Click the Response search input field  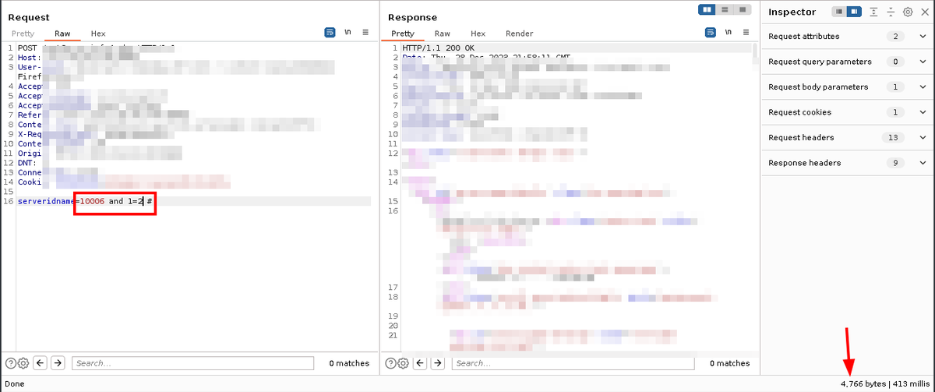pos(573,363)
